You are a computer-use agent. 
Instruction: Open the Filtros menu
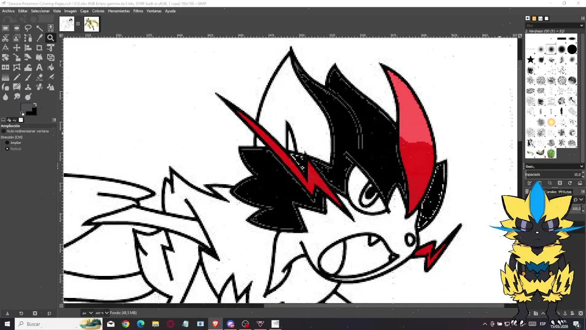point(138,11)
